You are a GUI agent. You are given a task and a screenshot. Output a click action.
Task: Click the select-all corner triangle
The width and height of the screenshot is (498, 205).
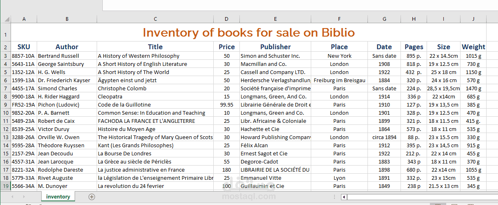7,19
